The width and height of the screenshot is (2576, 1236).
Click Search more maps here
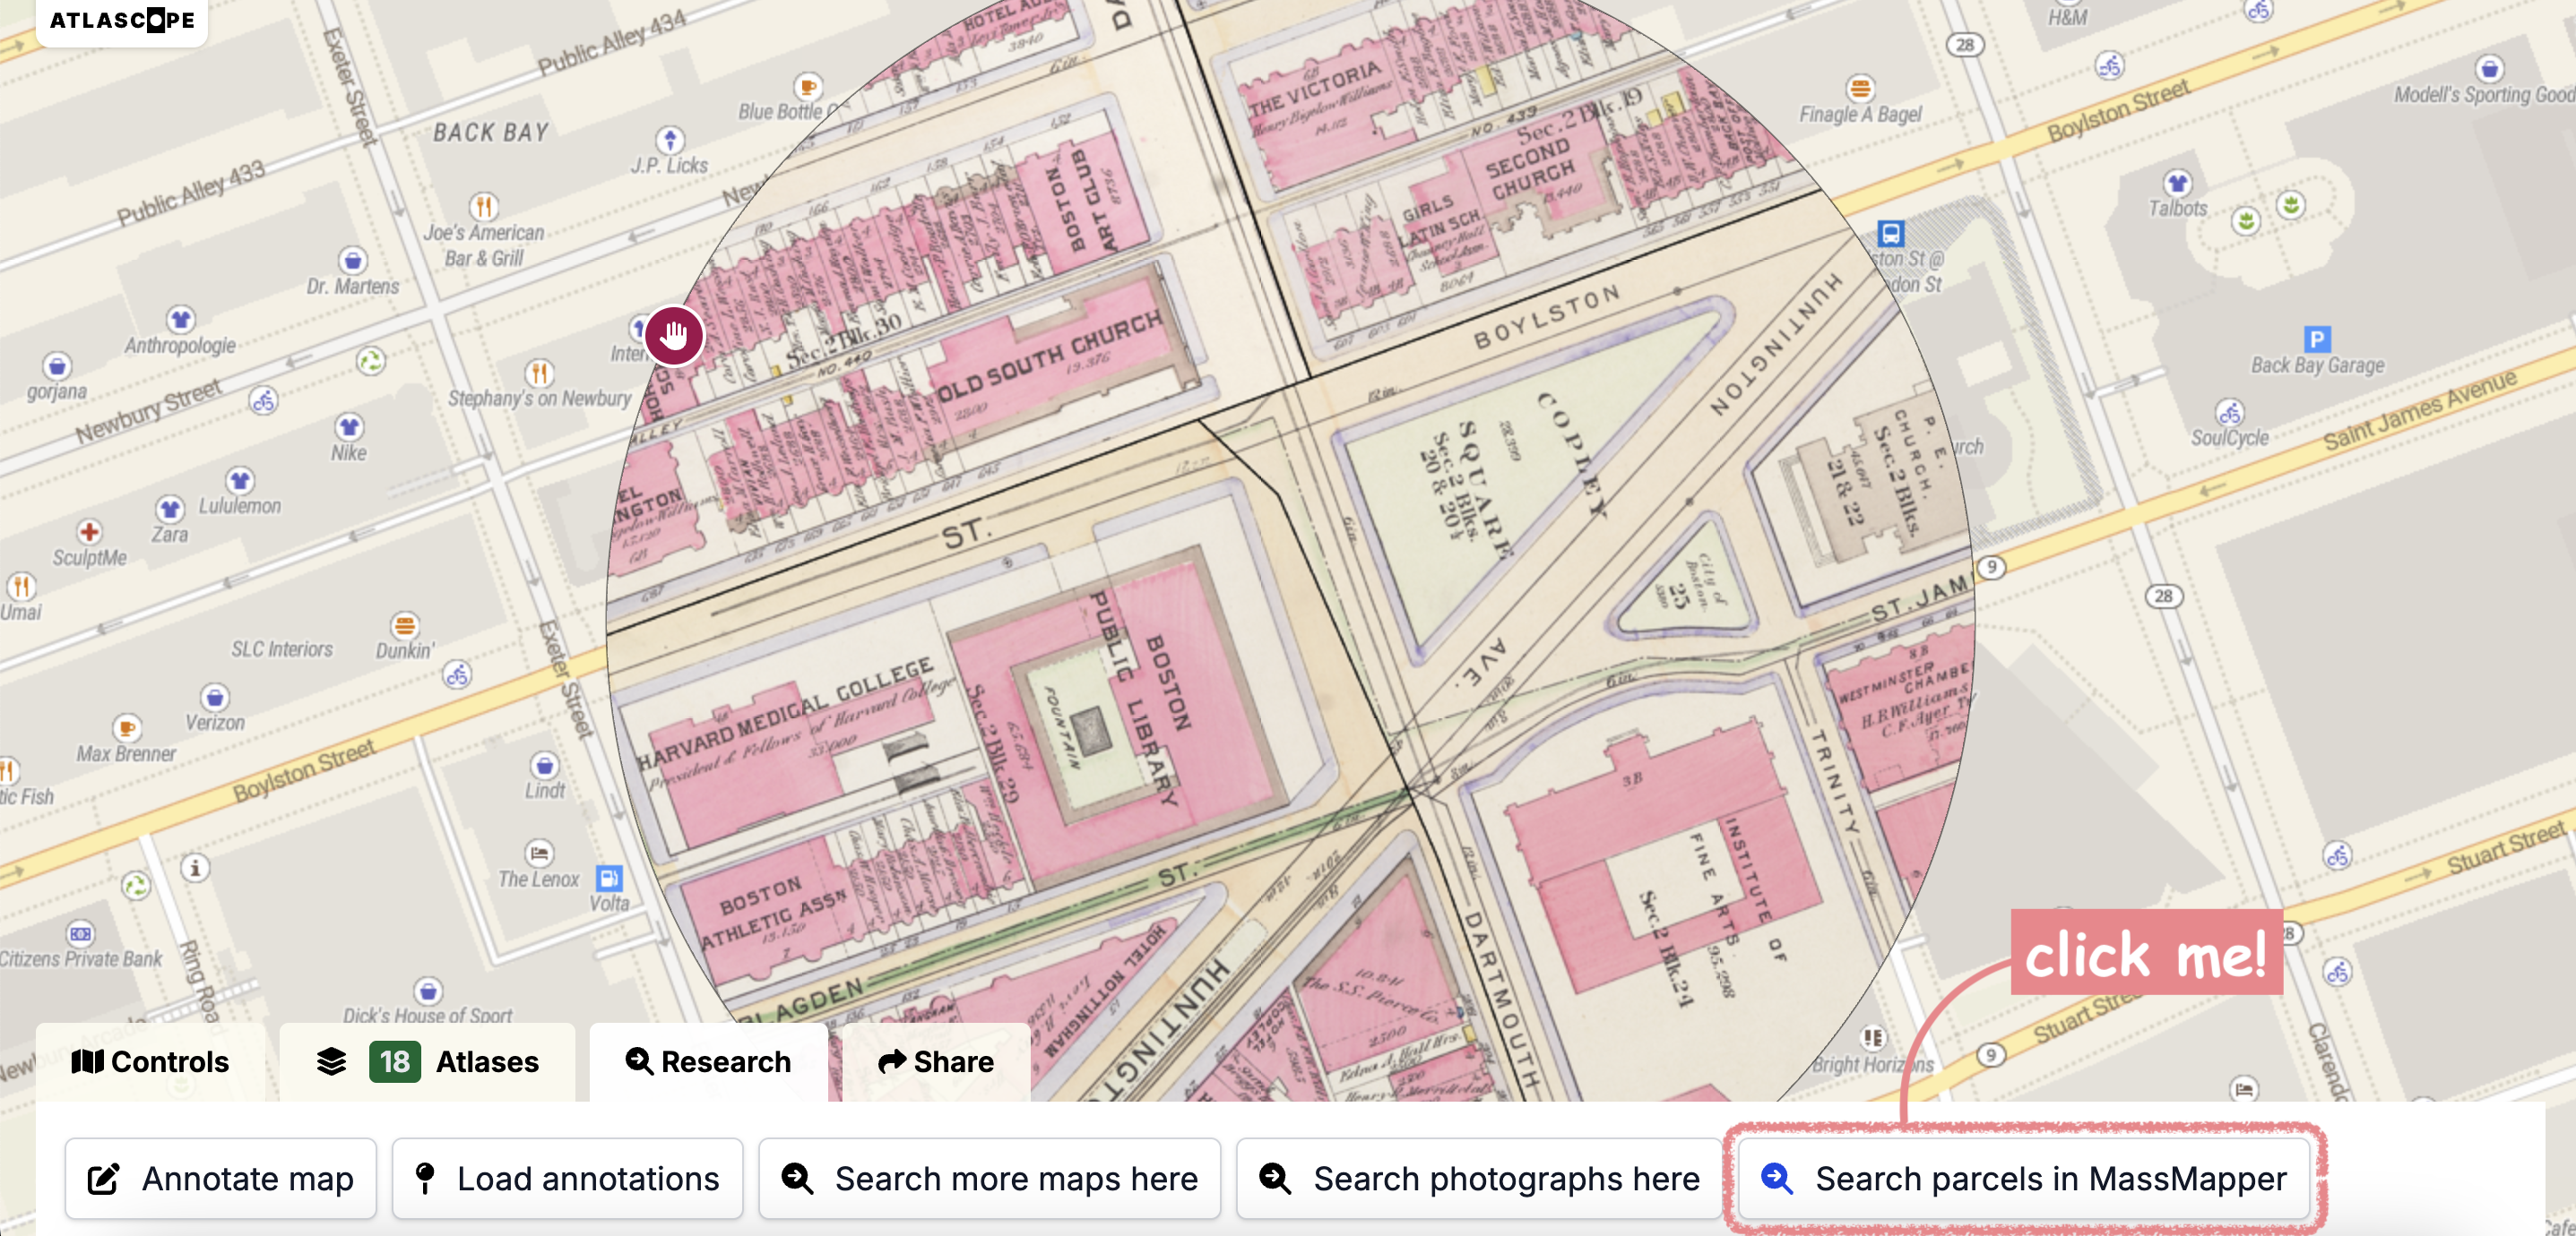989,1179
